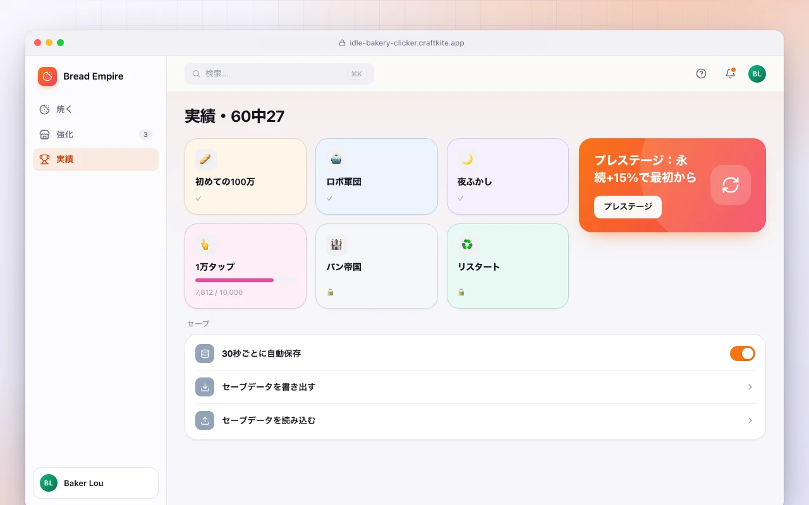
Task: Click the プレステージ button
Action: coord(628,207)
